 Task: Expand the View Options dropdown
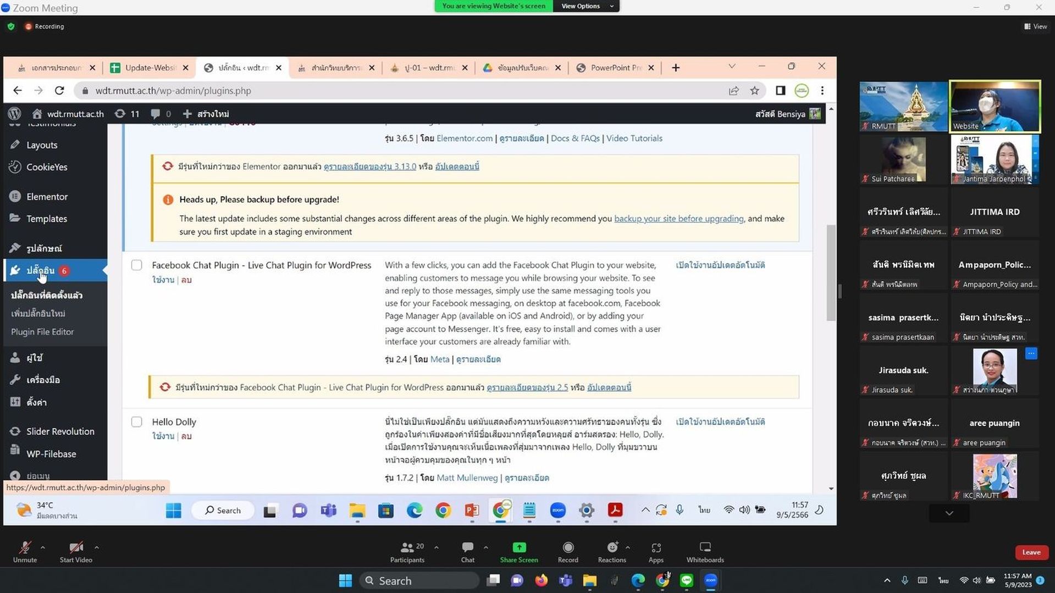pos(586,6)
